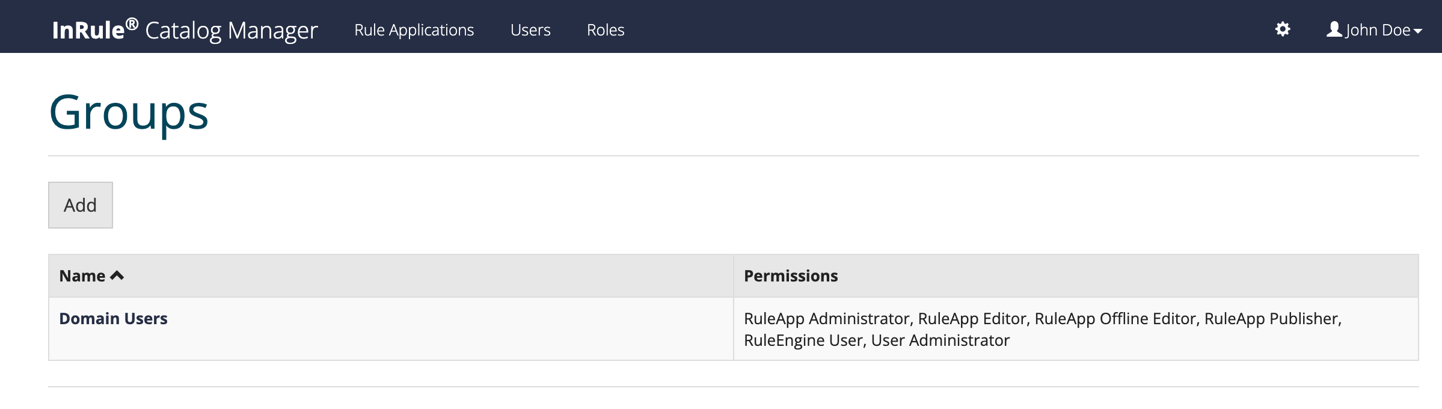Open the Domain Users group link
This screenshot has width=1442, height=409.
[113, 318]
